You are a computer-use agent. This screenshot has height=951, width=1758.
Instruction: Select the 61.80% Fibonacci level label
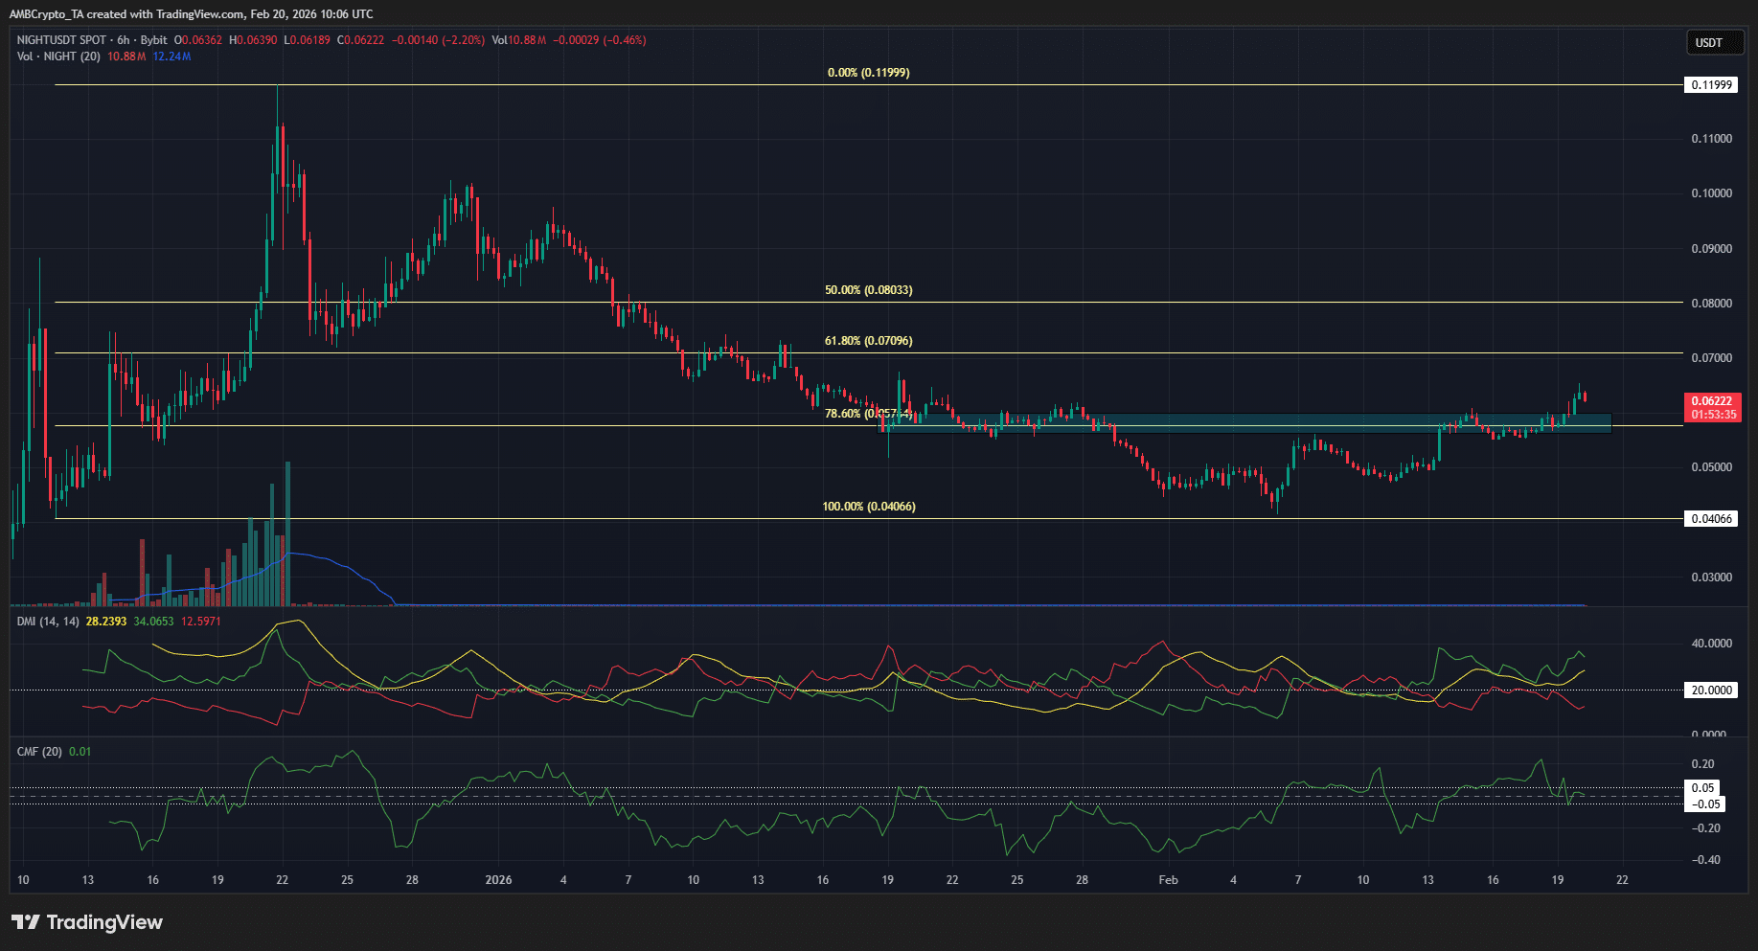click(867, 340)
